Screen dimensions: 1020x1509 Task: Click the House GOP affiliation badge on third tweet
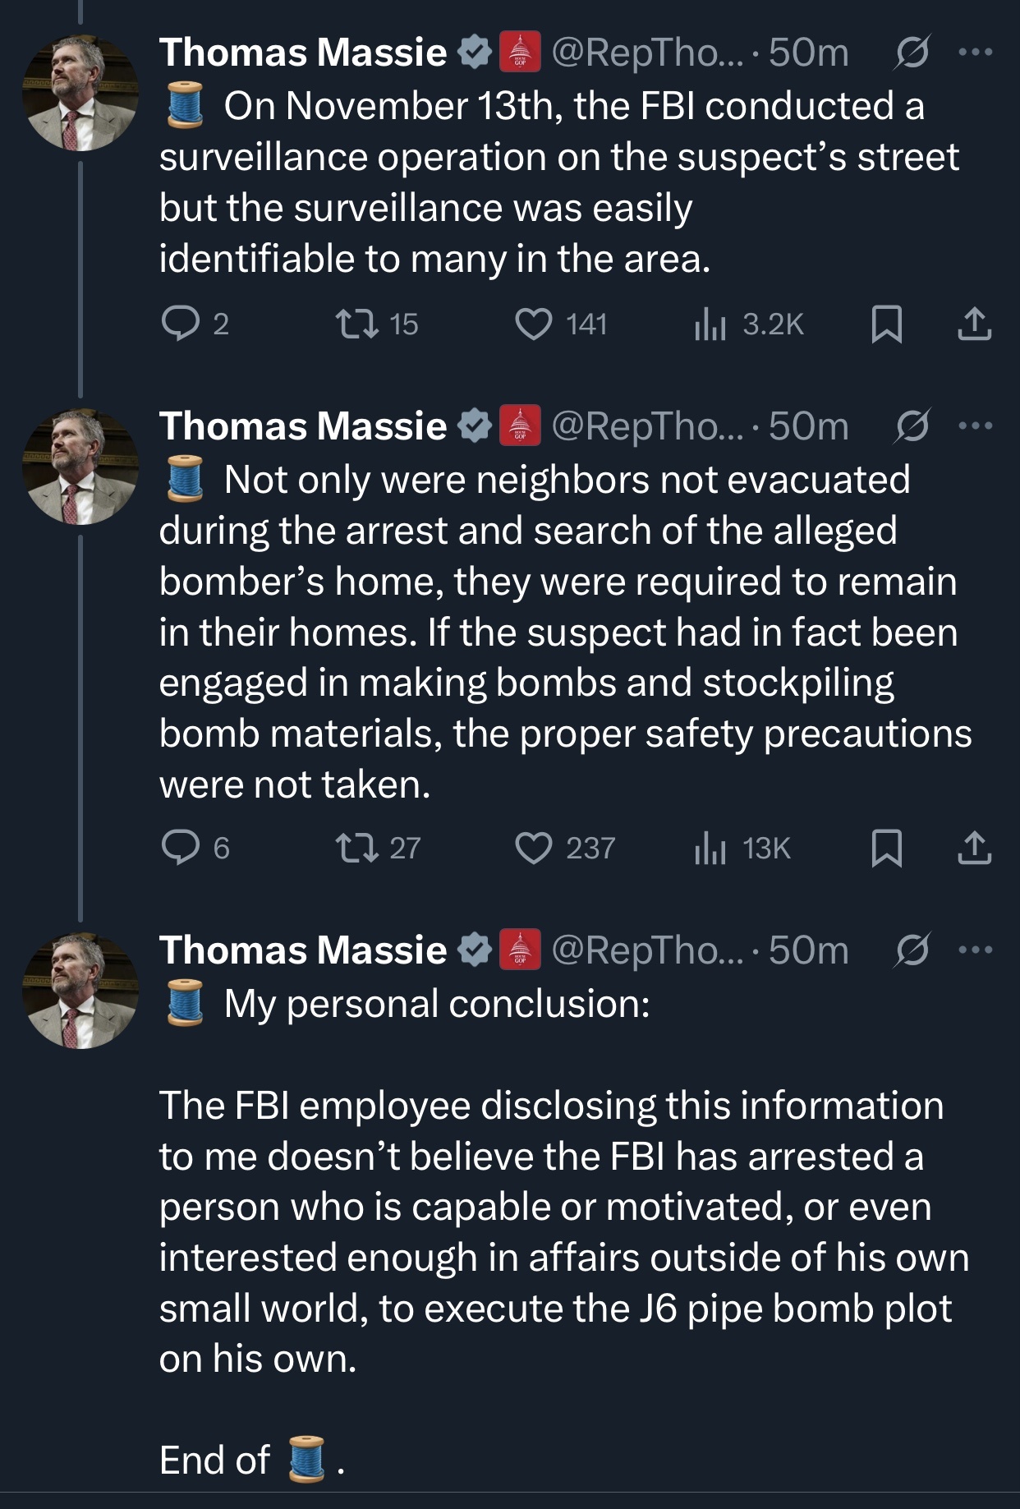(520, 950)
